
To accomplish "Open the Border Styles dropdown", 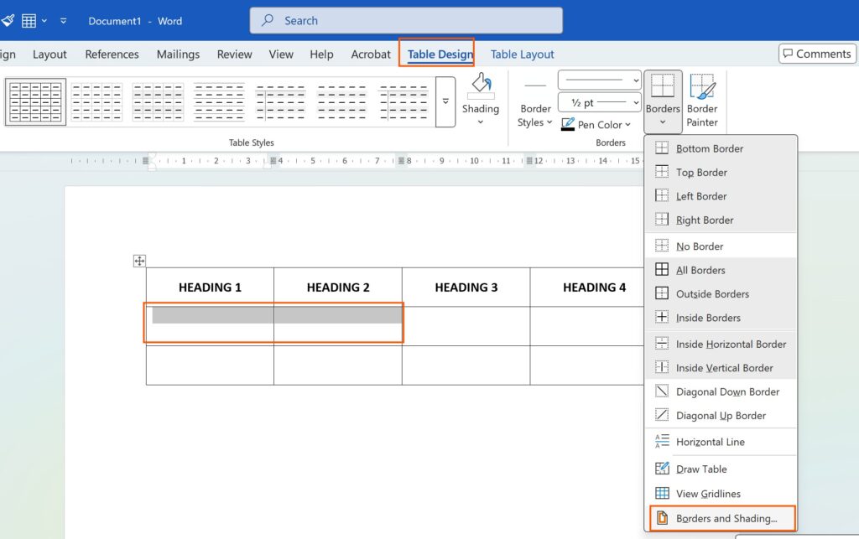I will tap(535, 115).
